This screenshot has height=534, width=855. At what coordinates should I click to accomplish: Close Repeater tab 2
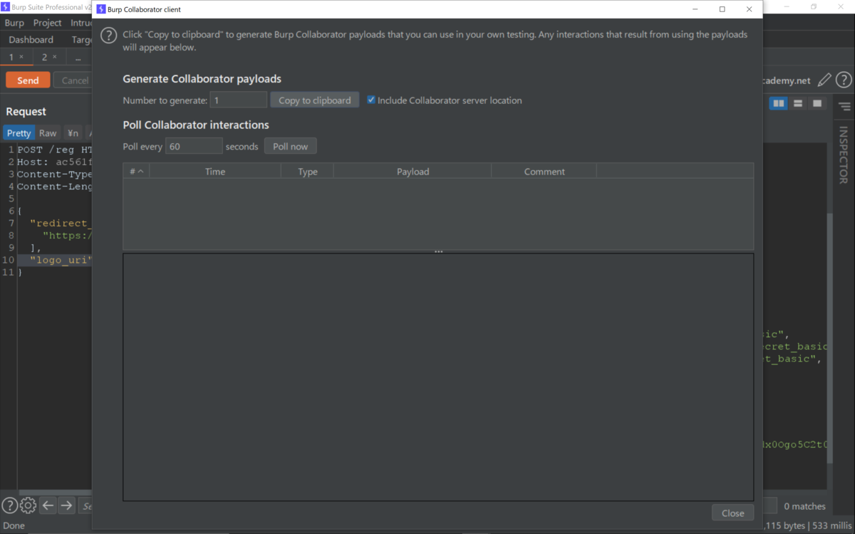pyautogui.click(x=55, y=57)
